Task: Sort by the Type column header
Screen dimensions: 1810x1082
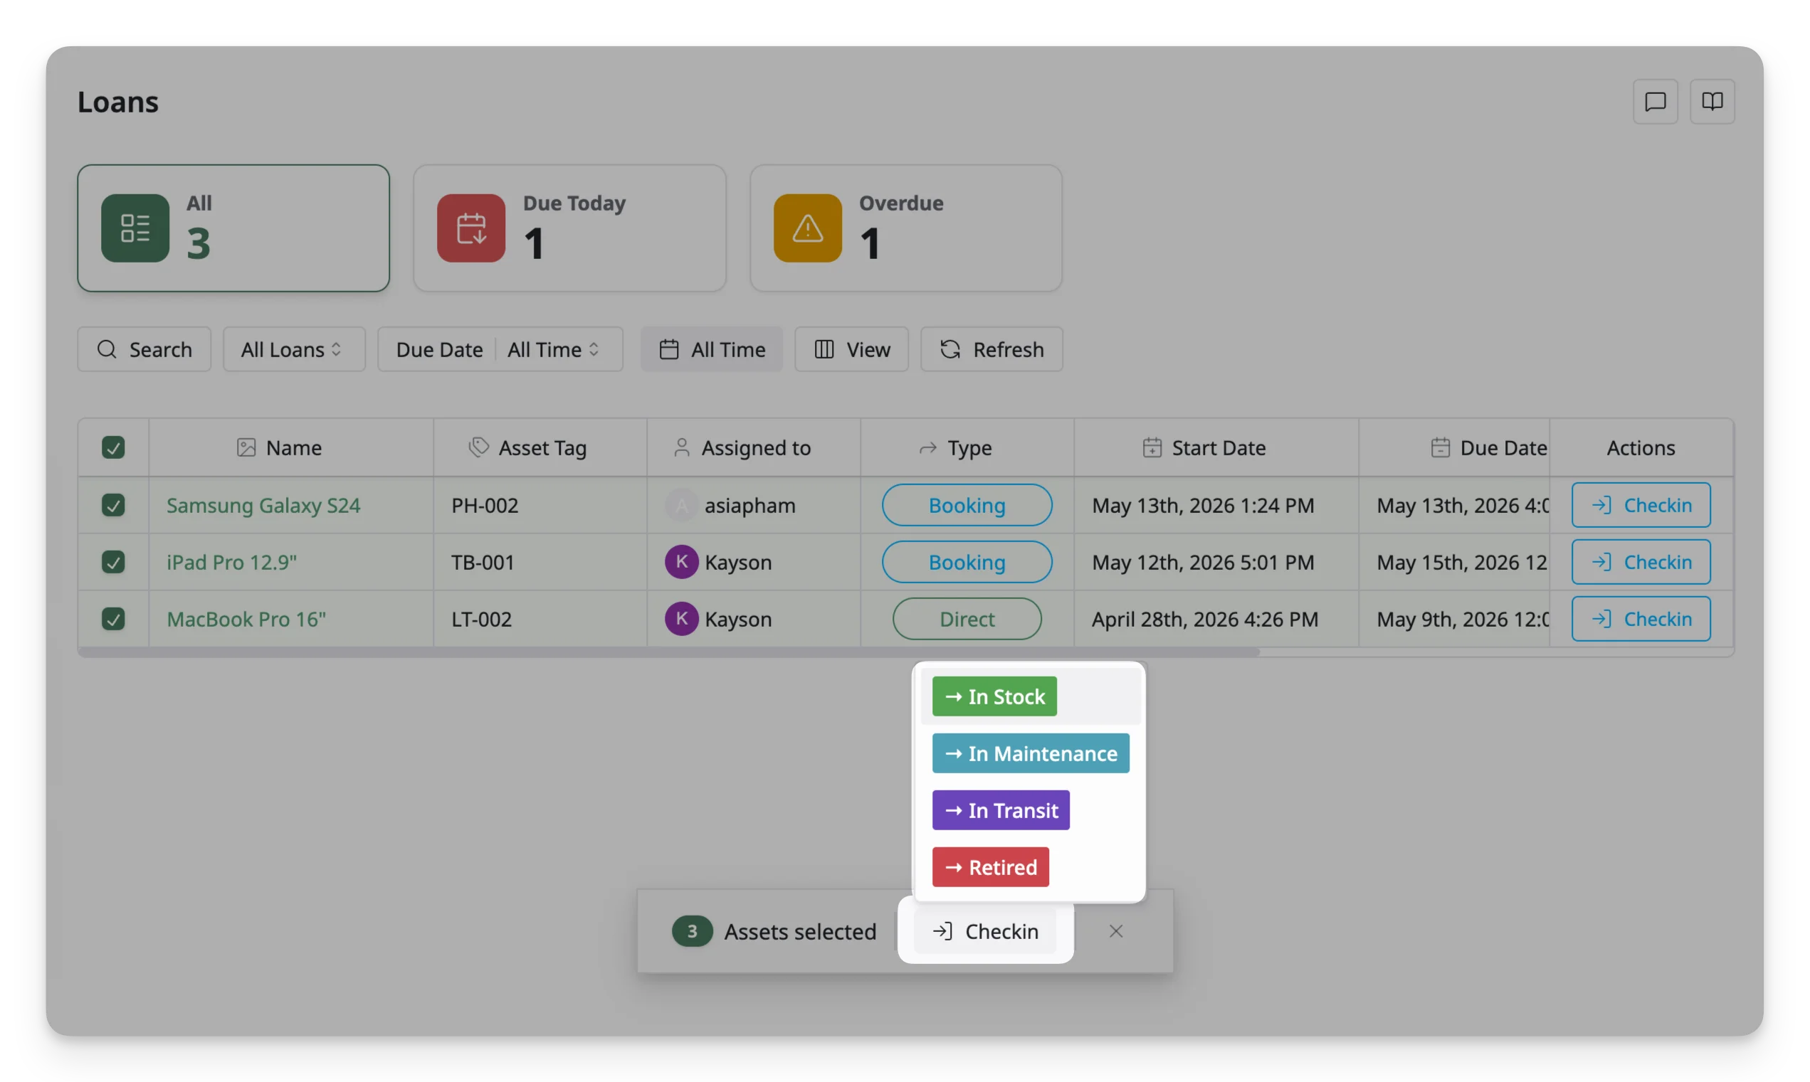Action: 967,447
